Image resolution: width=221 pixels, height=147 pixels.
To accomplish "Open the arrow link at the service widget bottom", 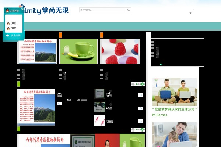I will click(13, 35).
